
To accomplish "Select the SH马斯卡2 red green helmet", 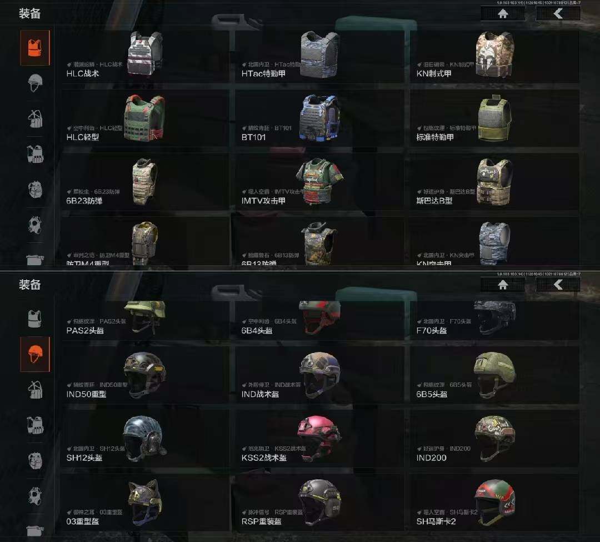I will (494, 502).
